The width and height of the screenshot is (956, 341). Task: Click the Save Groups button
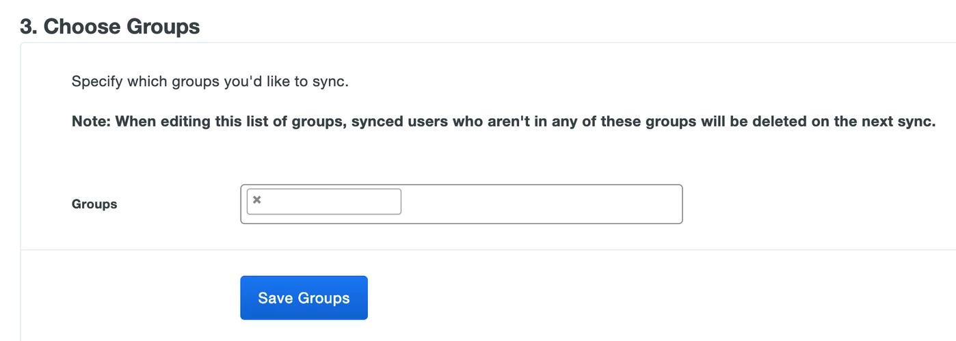click(x=304, y=298)
